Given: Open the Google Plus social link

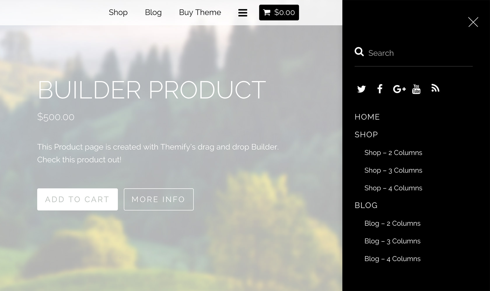Looking at the screenshot, I should click(x=399, y=89).
